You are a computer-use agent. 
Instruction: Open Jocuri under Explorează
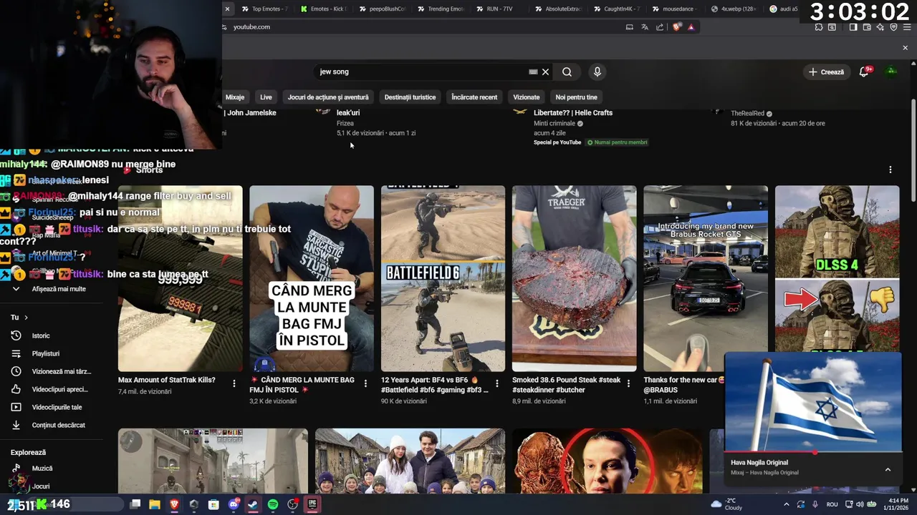coord(41,486)
